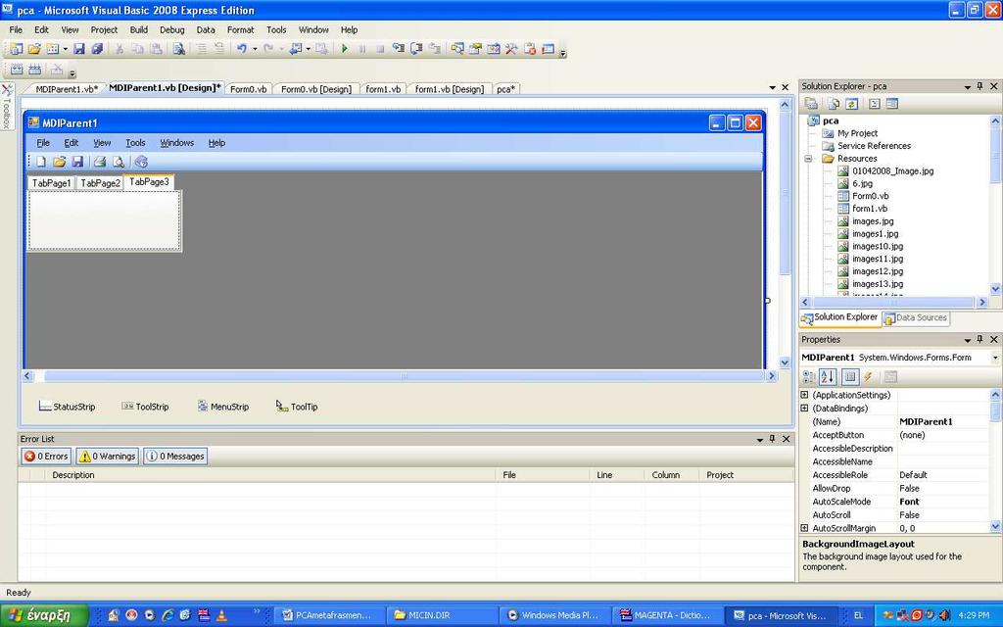This screenshot has width=1003, height=627.
Task: Open the Object Browser toolbar icon
Action: (494, 49)
